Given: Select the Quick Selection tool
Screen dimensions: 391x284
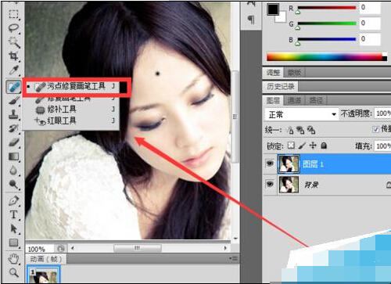Looking at the screenshot, I should click(x=13, y=42).
